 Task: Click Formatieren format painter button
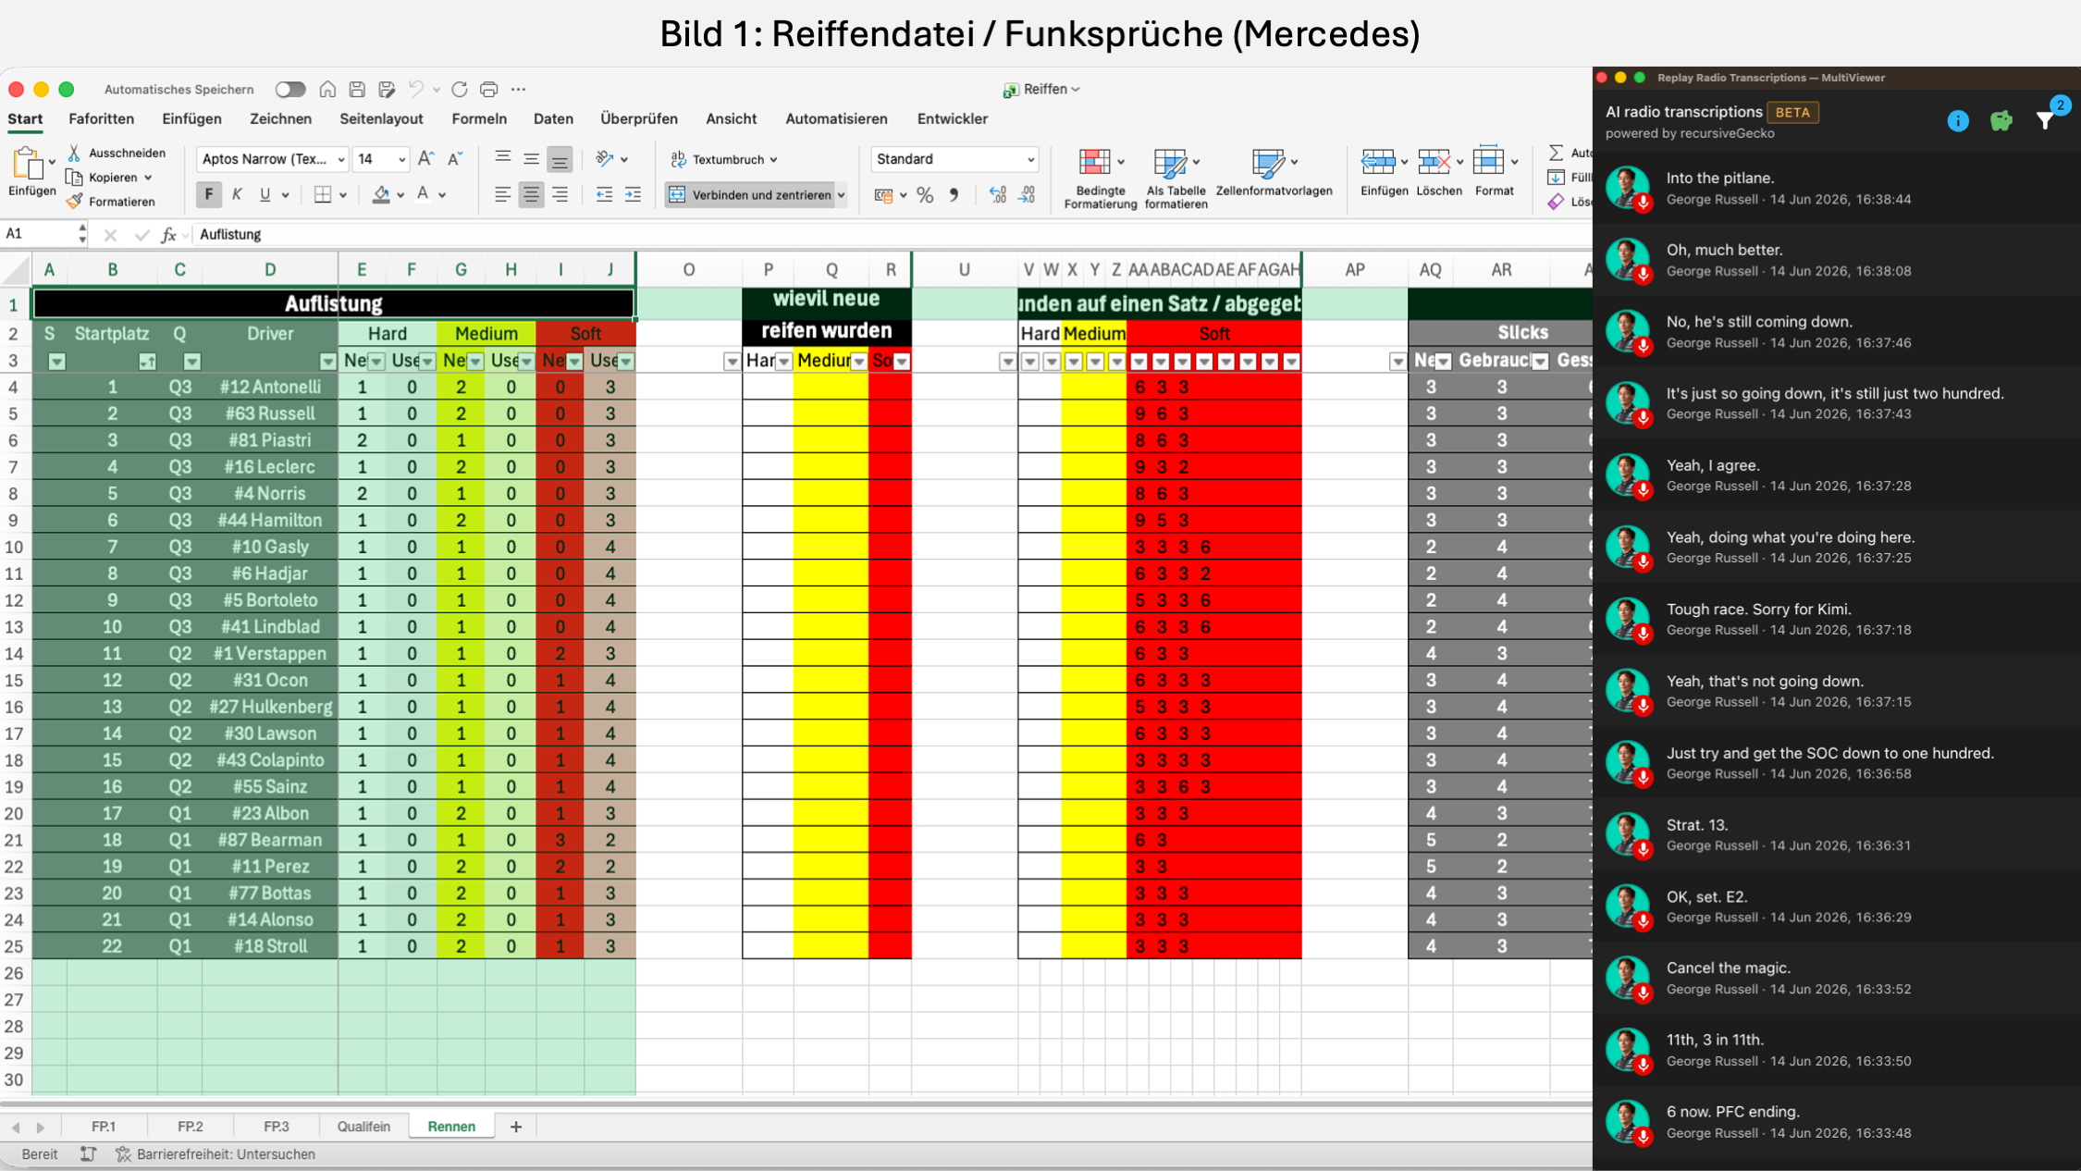tap(112, 202)
